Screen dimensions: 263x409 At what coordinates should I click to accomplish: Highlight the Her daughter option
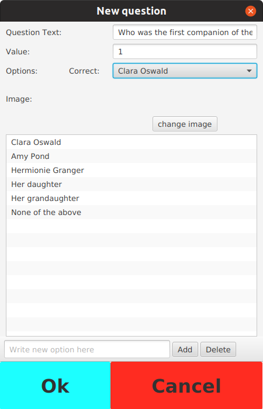[131, 185]
